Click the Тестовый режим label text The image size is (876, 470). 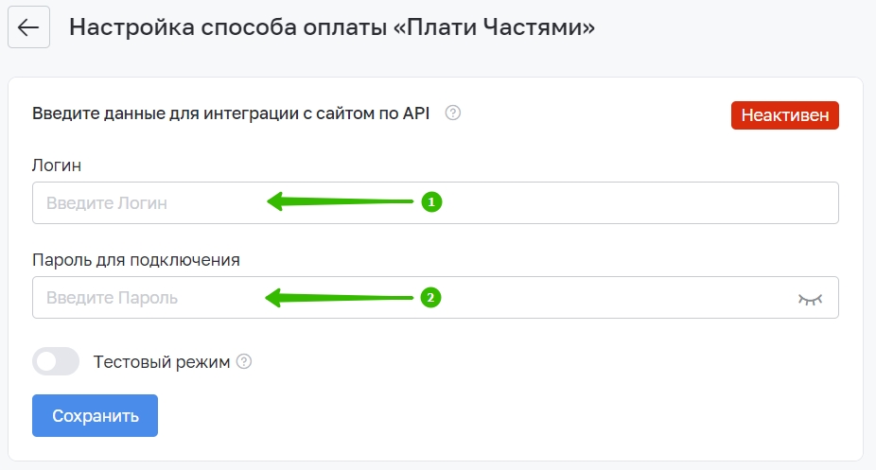coord(162,361)
